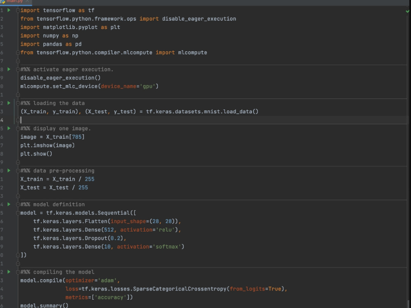Image resolution: width=411 pixels, height=308 pixels.
Task: Click the value 512 in Dense layer
Action: [x=109, y=230]
